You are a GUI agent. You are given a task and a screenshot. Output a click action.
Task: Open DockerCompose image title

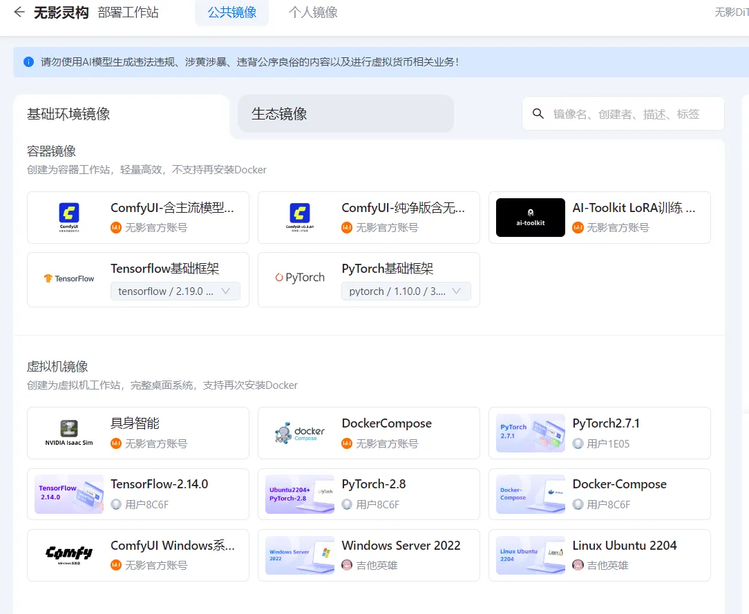(x=387, y=423)
